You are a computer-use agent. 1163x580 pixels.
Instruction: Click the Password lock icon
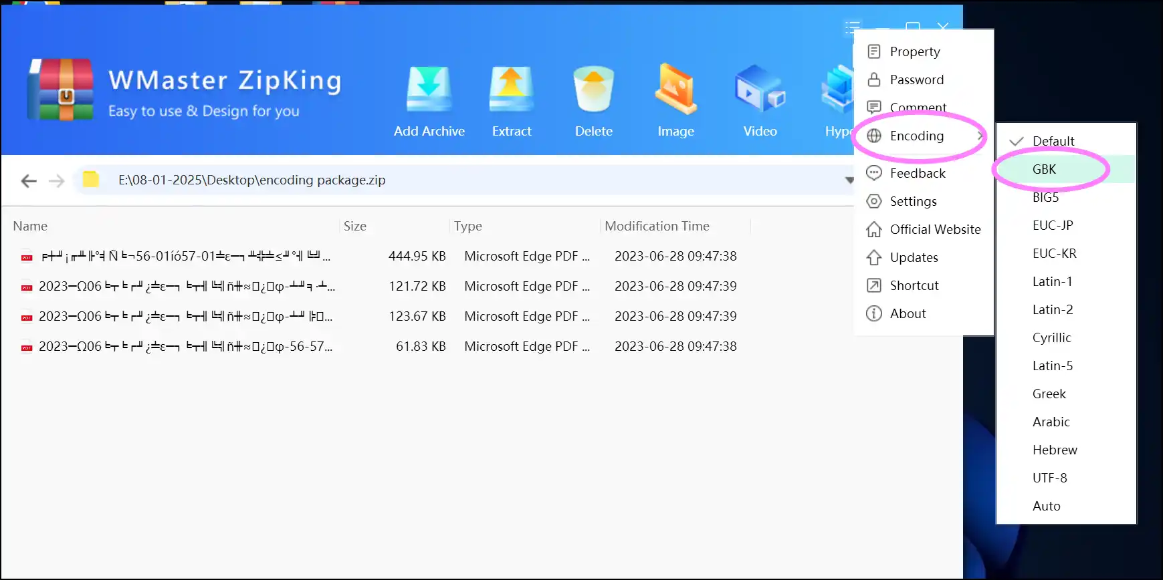[x=873, y=80]
